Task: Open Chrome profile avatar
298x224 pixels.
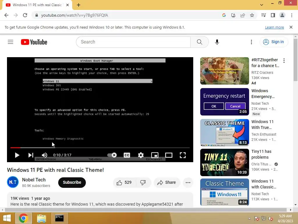Action: [x=282, y=15]
